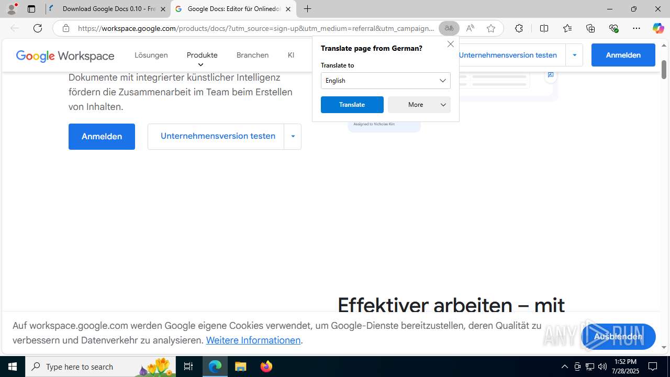Add this page to favorites star
The height and width of the screenshot is (377, 670).
point(491,28)
